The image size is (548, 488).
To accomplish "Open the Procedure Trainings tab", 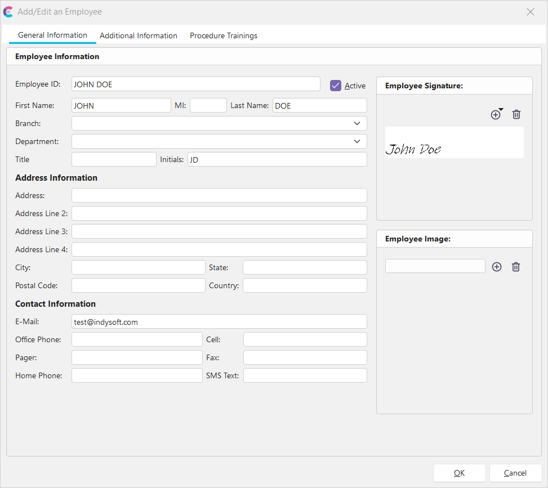I will (224, 35).
